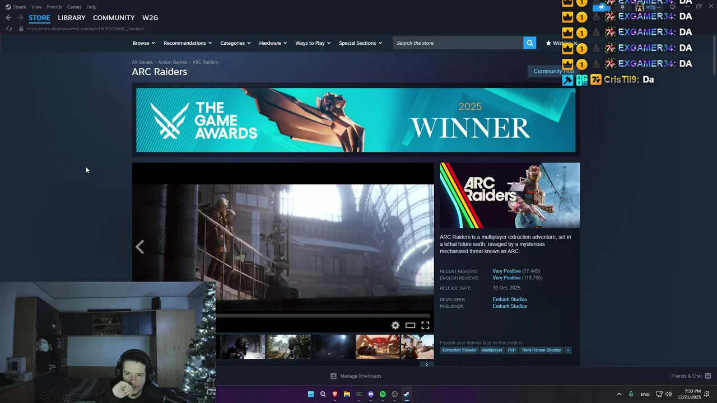The height and width of the screenshot is (403, 717).
Task: Go back using the Steam back arrow
Action: (x=8, y=18)
